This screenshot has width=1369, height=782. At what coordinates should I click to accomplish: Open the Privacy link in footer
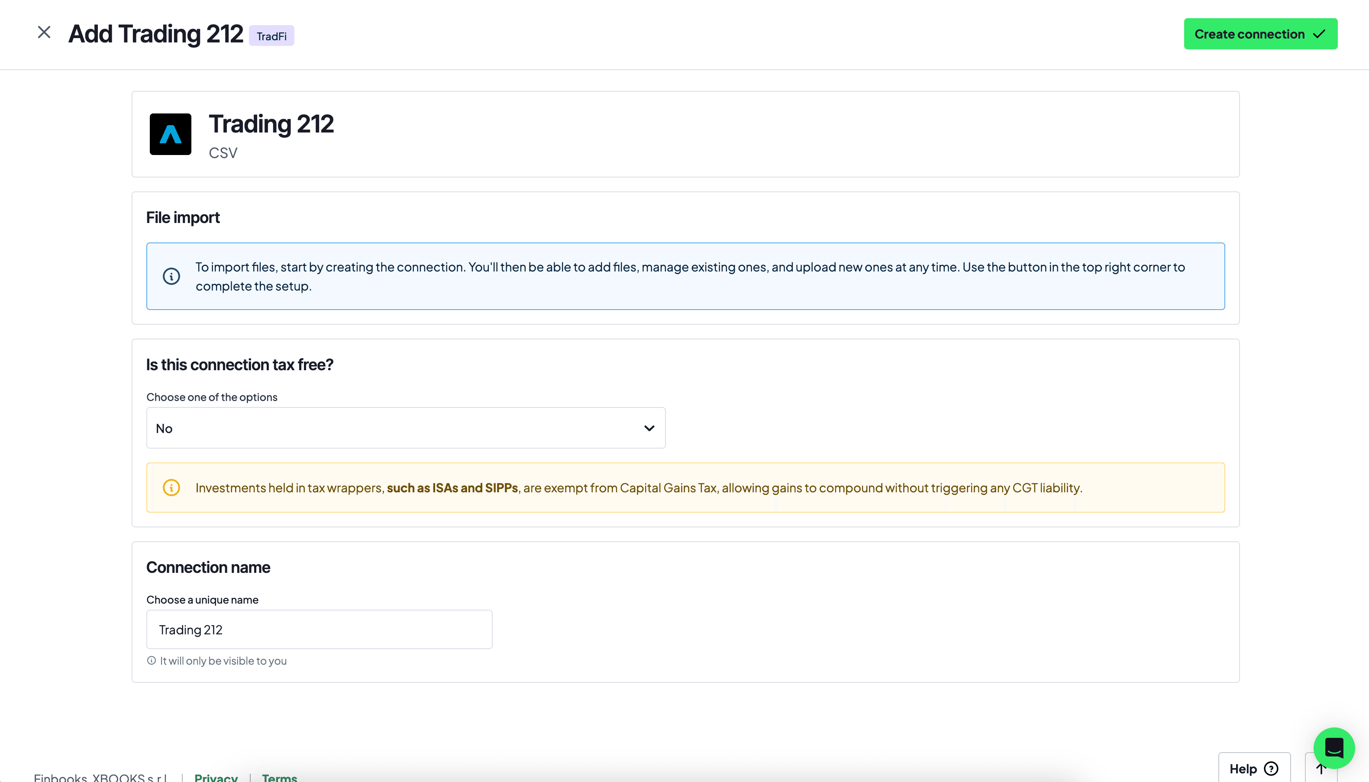tap(216, 777)
